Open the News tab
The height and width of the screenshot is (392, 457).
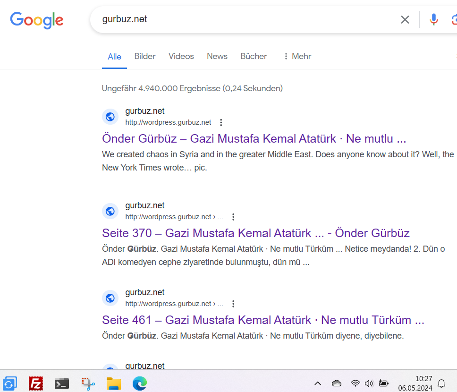[x=217, y=56]
